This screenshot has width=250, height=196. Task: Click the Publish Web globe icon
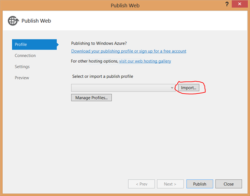click(13, 21)
